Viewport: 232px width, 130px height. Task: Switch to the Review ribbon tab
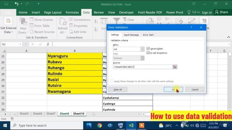(99, 13)
